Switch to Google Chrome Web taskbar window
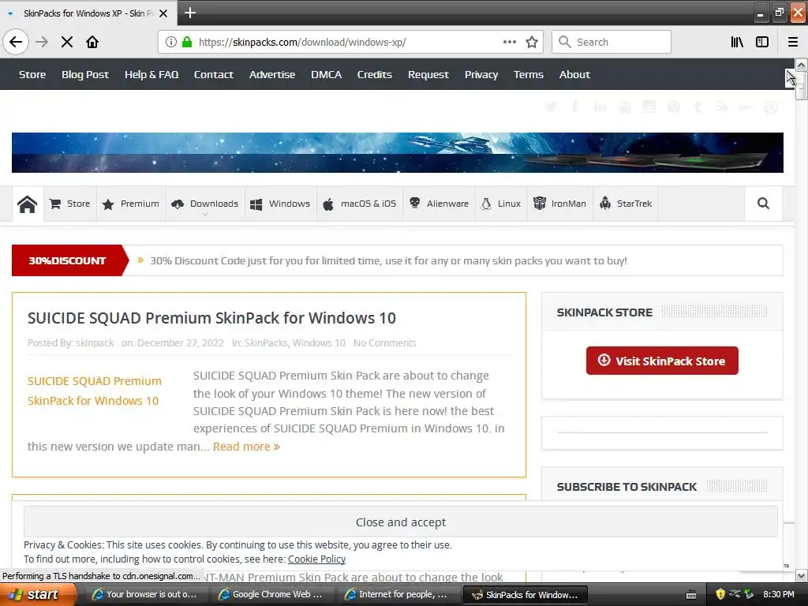 [271, 595]
